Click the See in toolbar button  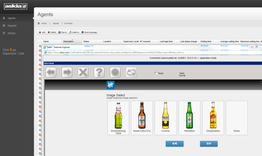tap(62, 32)
